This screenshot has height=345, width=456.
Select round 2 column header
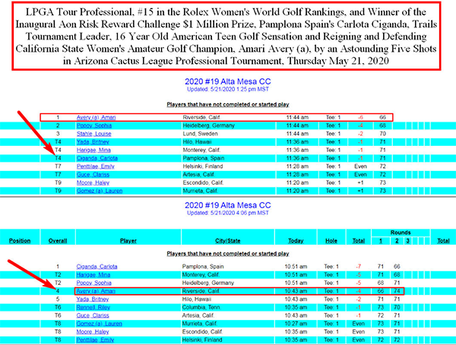397,241
